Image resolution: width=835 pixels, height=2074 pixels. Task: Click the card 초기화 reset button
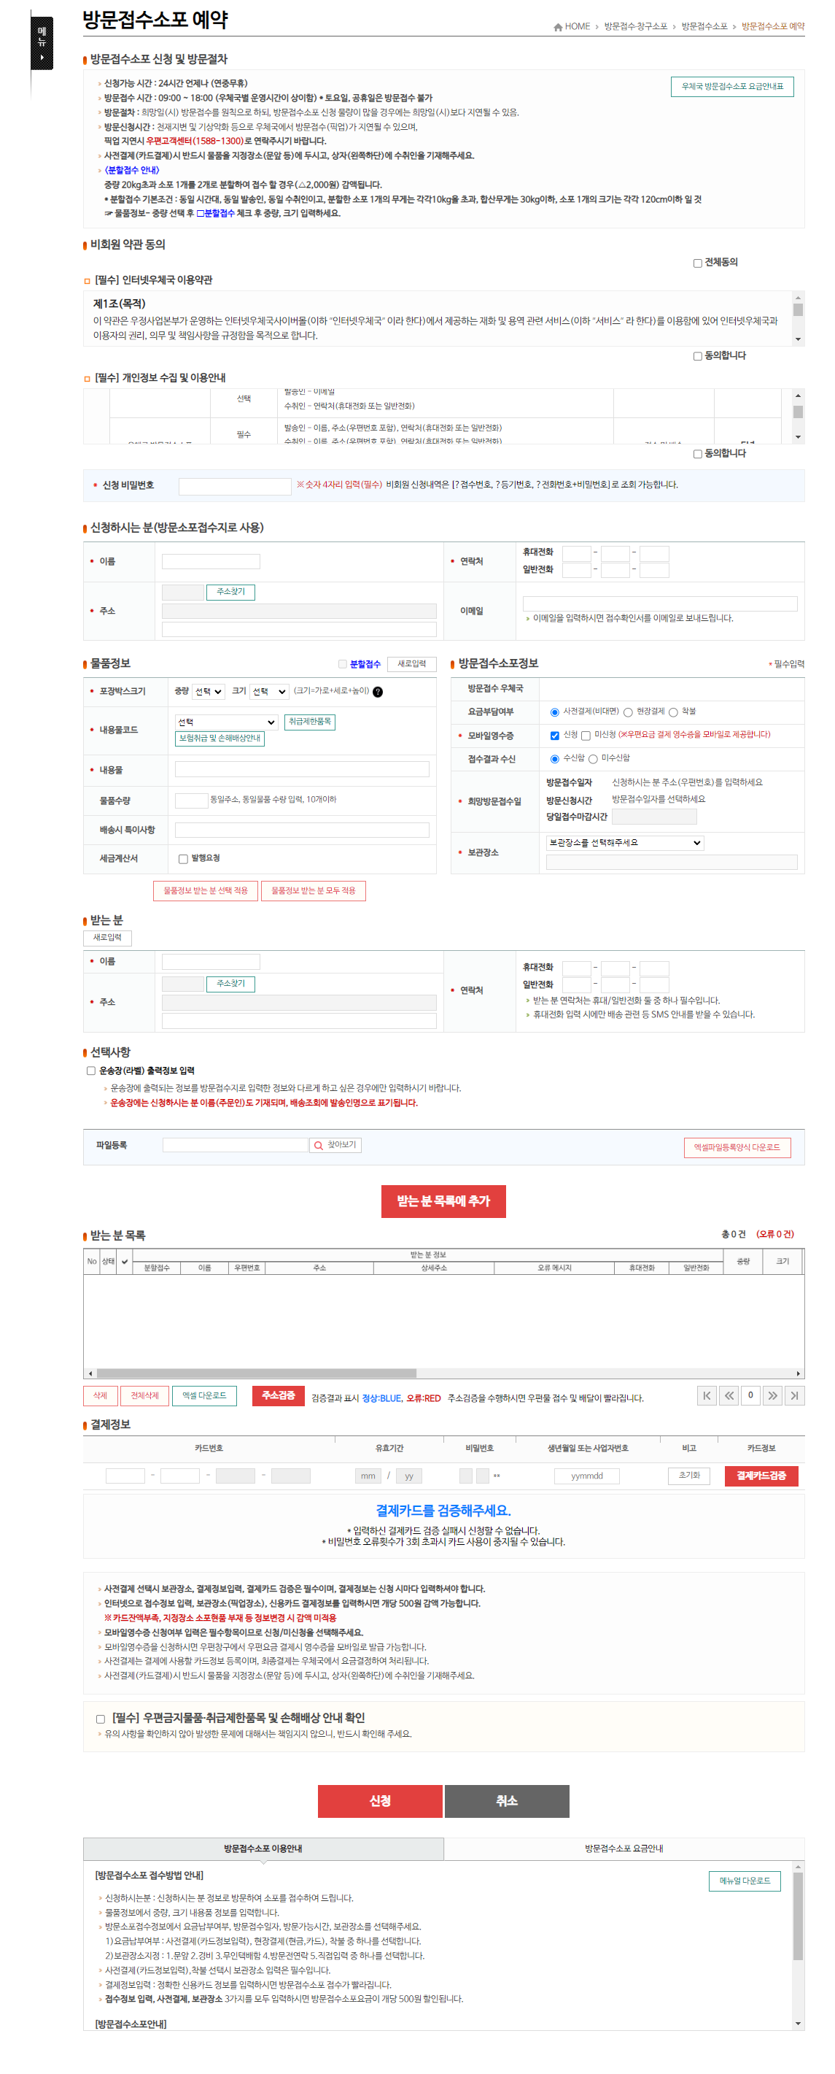[688, 1475]
